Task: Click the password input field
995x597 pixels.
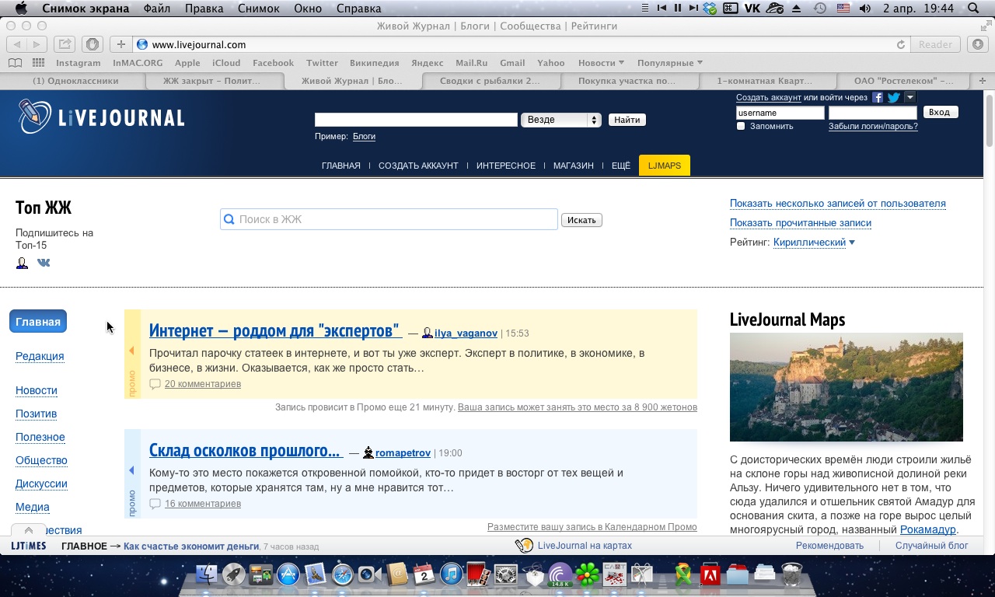Action: click(x=873, y=113)
